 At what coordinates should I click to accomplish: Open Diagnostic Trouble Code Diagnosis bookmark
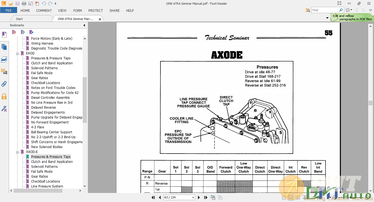pos(56,48)
